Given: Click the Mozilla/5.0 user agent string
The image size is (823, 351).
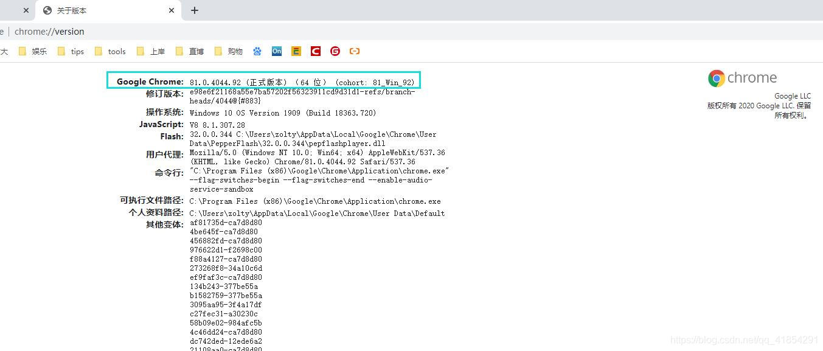Looking at the screenshot, I should point(317,158).
